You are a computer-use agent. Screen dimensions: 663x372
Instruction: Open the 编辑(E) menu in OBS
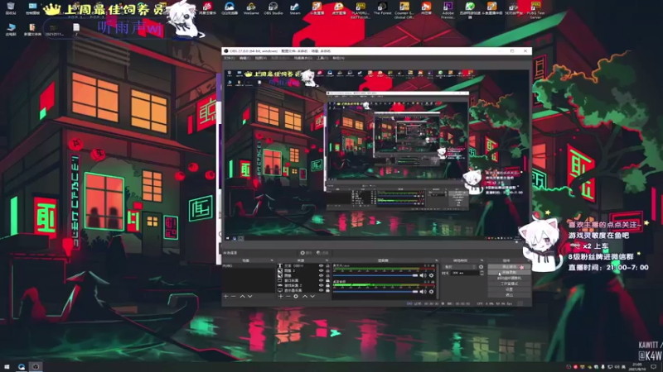pyautogui.click(x=244, y=58)
